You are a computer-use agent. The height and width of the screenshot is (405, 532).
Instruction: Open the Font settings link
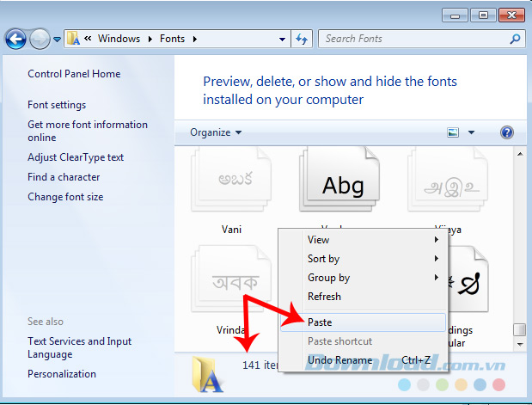click(57, 105)
